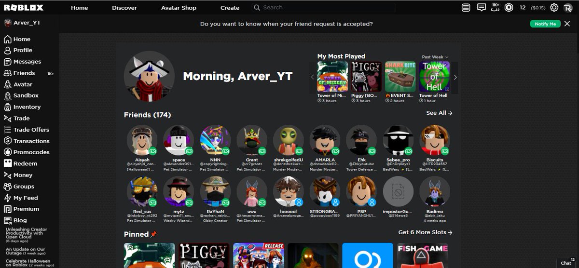The width and height of the screenshot is (579, 268).
Task: Open the Tower of Misery game thumbnail
Action: [332, 77]
